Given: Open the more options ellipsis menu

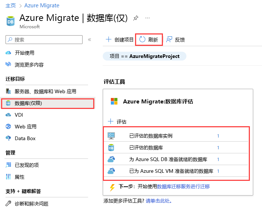Looking at the screenshot, I should [148, 18].
